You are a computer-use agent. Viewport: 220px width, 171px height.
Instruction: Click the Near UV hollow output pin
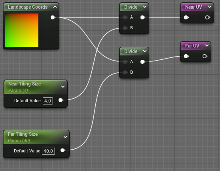point(207,17)
